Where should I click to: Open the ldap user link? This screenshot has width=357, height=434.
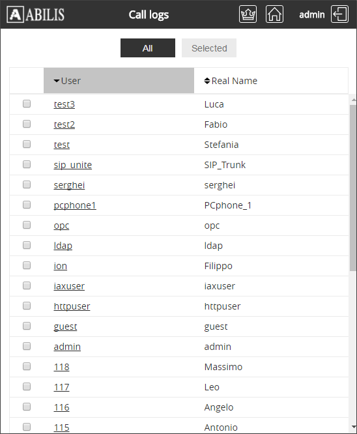(x=63, y=246)
